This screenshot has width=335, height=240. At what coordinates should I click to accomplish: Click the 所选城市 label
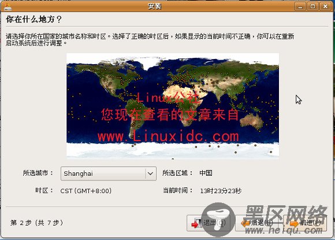(38, 173)
